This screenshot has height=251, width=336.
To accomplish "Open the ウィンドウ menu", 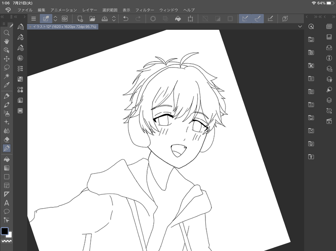I will tap(169, 10).
